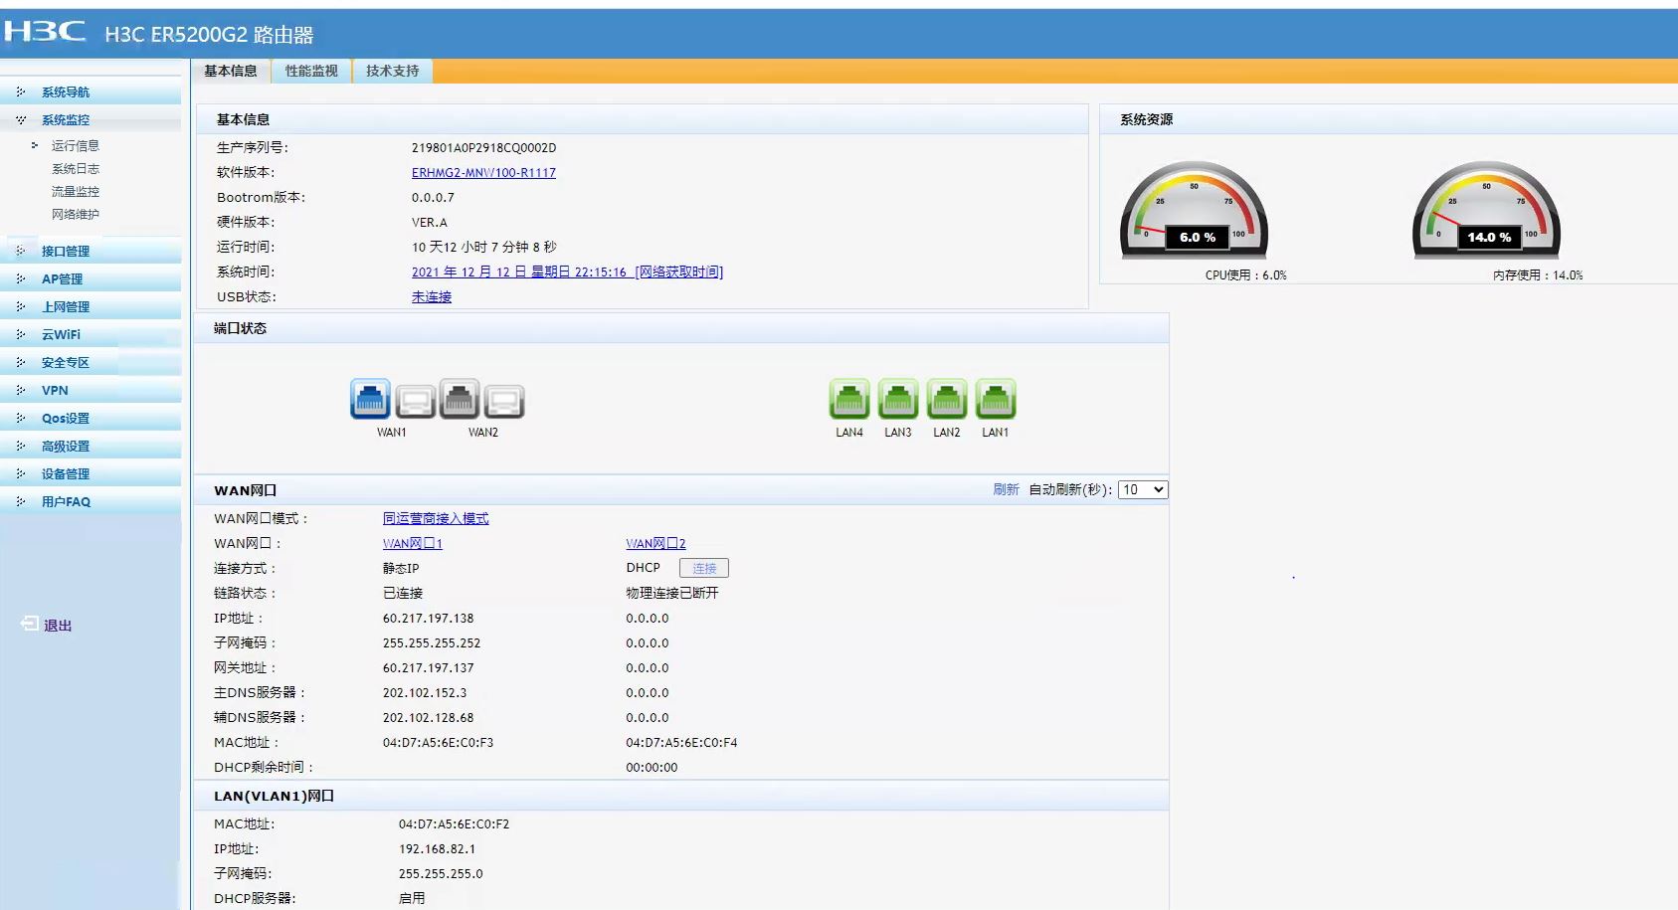Expand the 接口管理 sidebar section

(x=66, y=252)
